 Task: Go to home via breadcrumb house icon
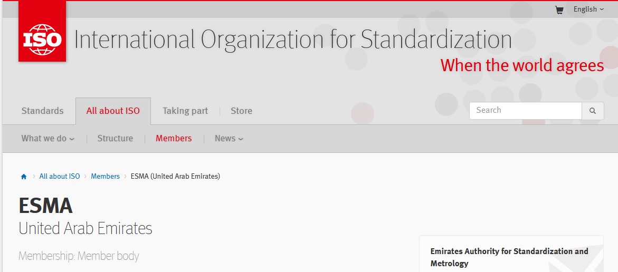coord(24,177)
